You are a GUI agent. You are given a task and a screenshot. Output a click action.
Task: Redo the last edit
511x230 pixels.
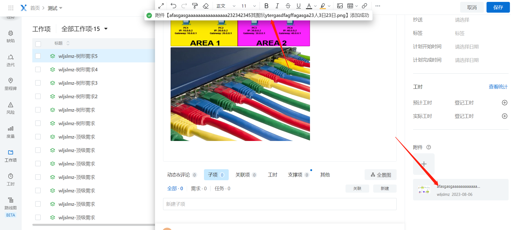click(184, 6)
